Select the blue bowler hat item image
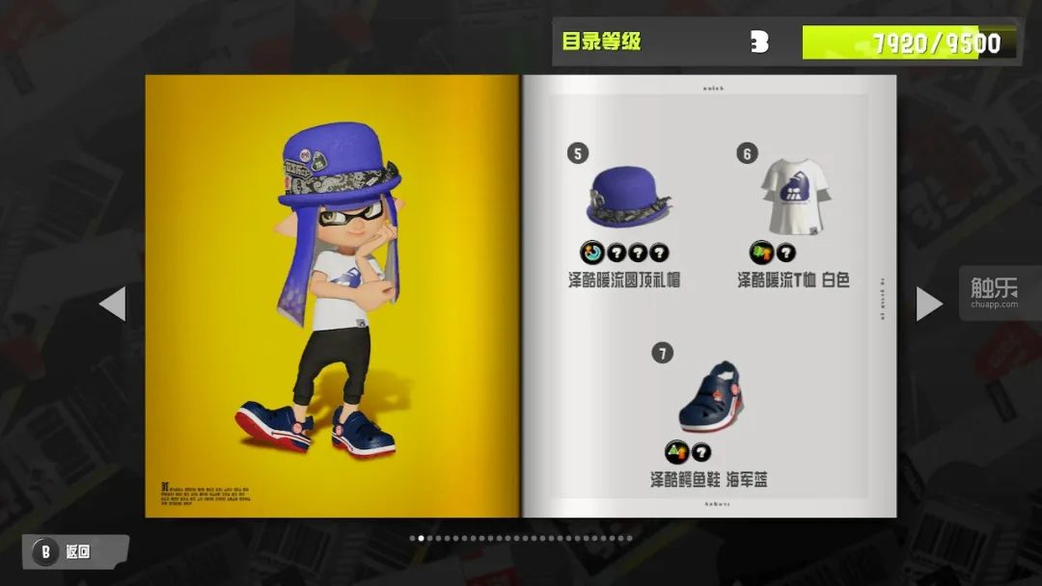 [x=628, y=197]
